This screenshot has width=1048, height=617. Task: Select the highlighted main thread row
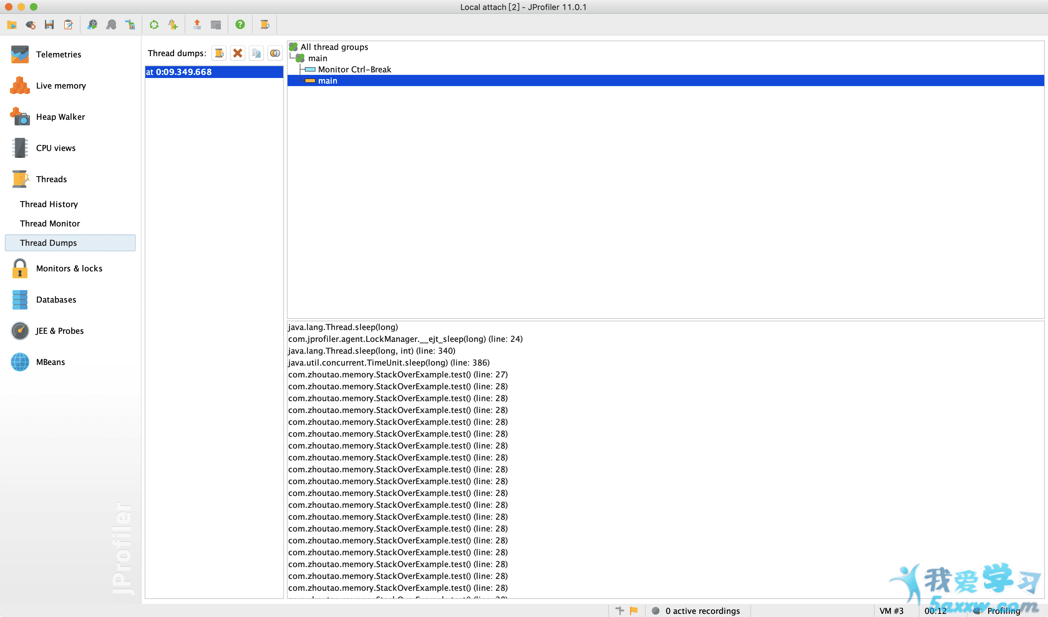[x=665, y=81]
